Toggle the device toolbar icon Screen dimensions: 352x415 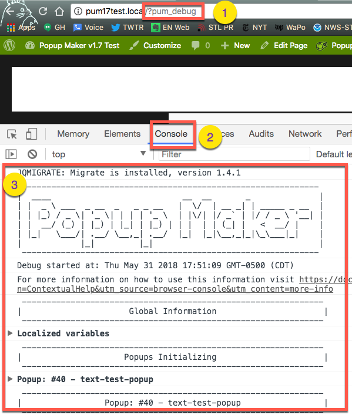pos(31,134)
